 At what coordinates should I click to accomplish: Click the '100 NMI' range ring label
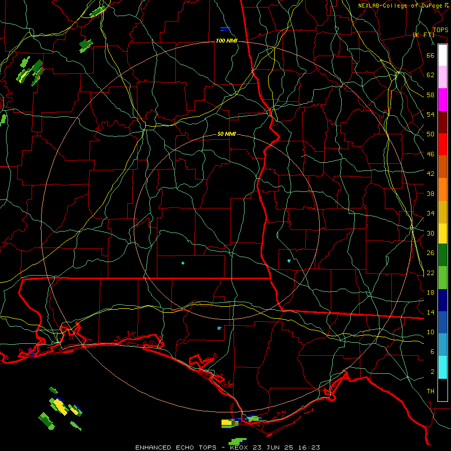227,41
